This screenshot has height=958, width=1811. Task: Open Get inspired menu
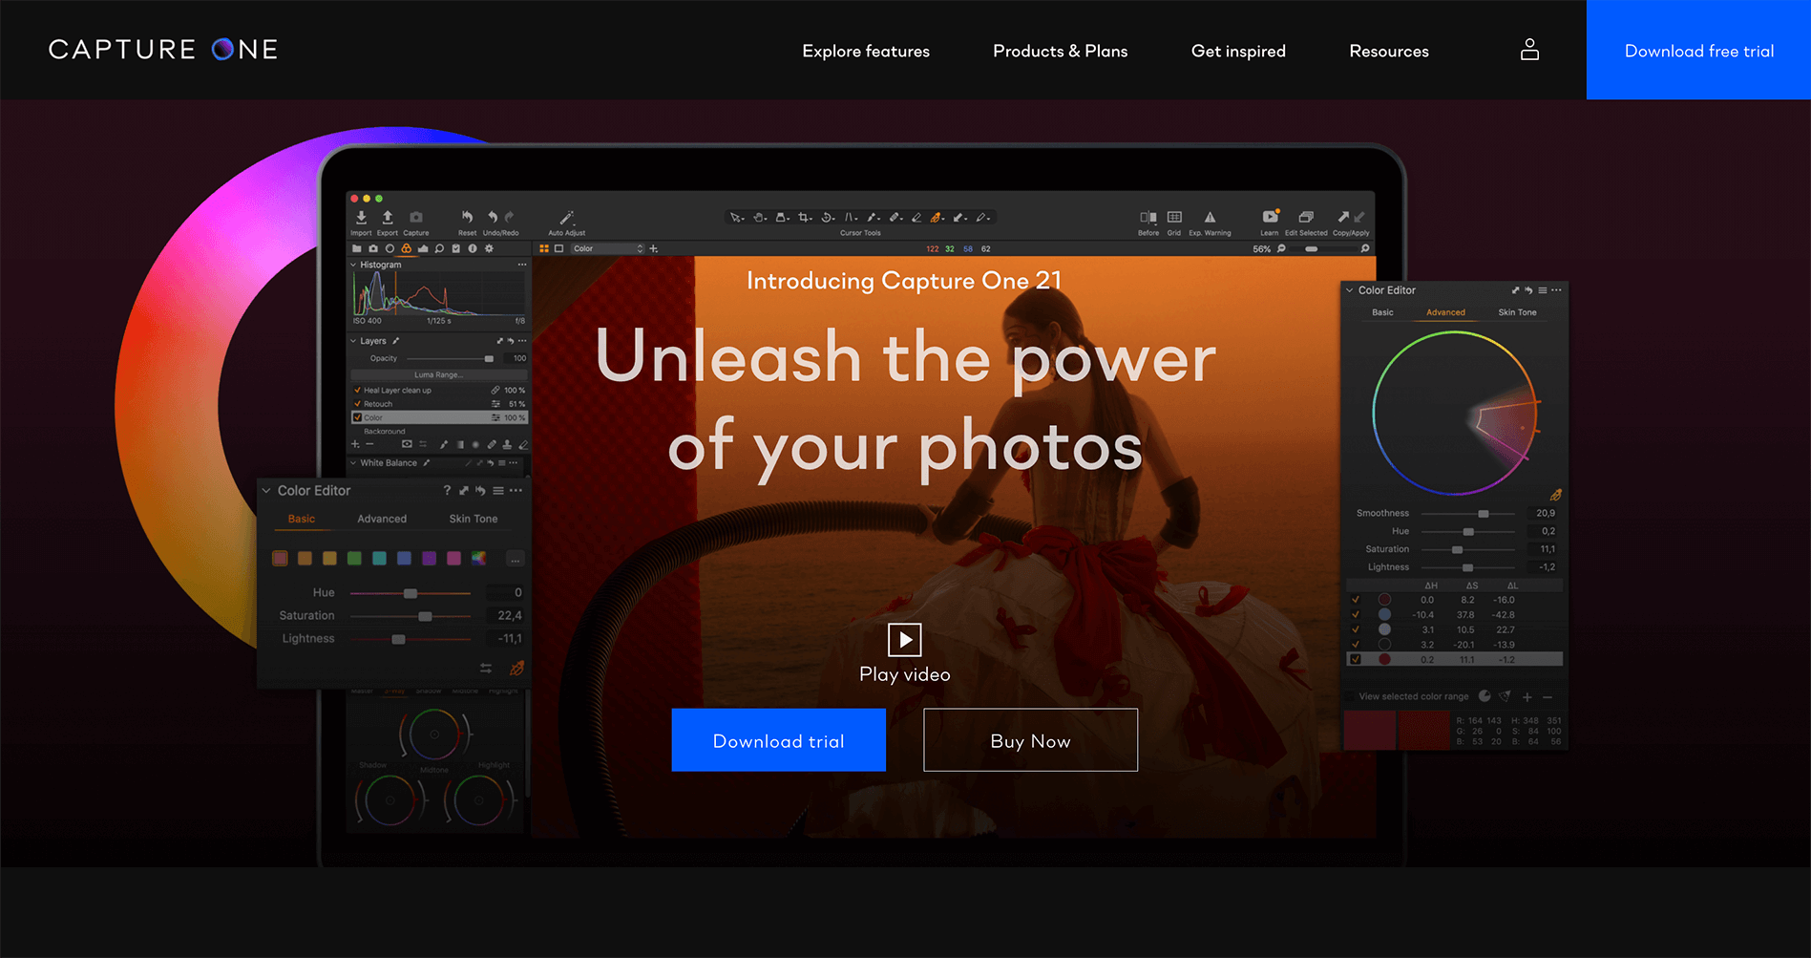point(1238,51)
